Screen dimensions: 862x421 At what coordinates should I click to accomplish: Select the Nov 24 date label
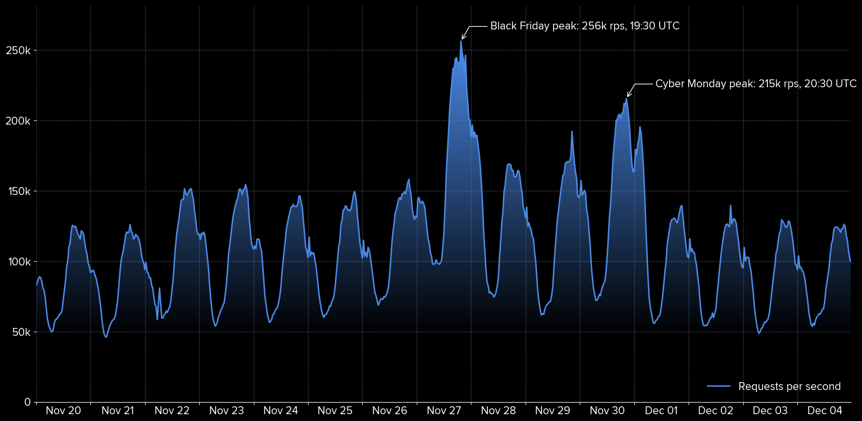281,411
